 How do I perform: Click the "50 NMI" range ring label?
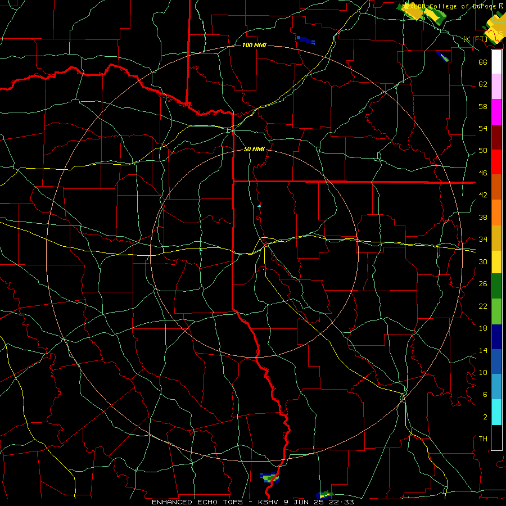coord(254,149)
